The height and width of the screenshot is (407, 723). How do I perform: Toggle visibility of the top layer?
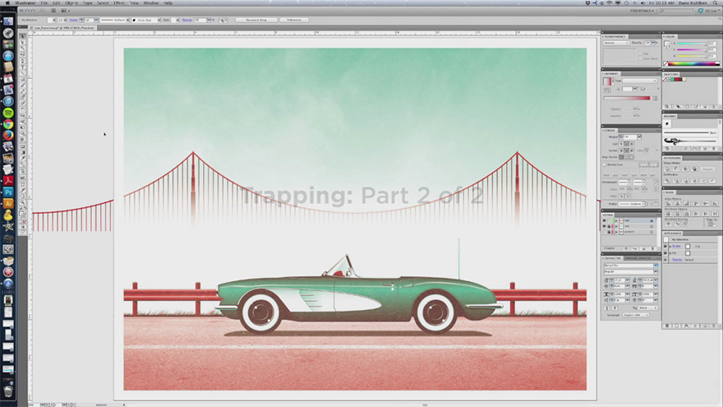[605, 220]
